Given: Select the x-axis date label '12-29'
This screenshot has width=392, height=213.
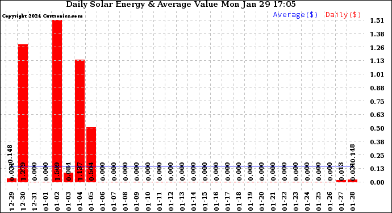Looking at the screenshot, I should tap(11, 201).
